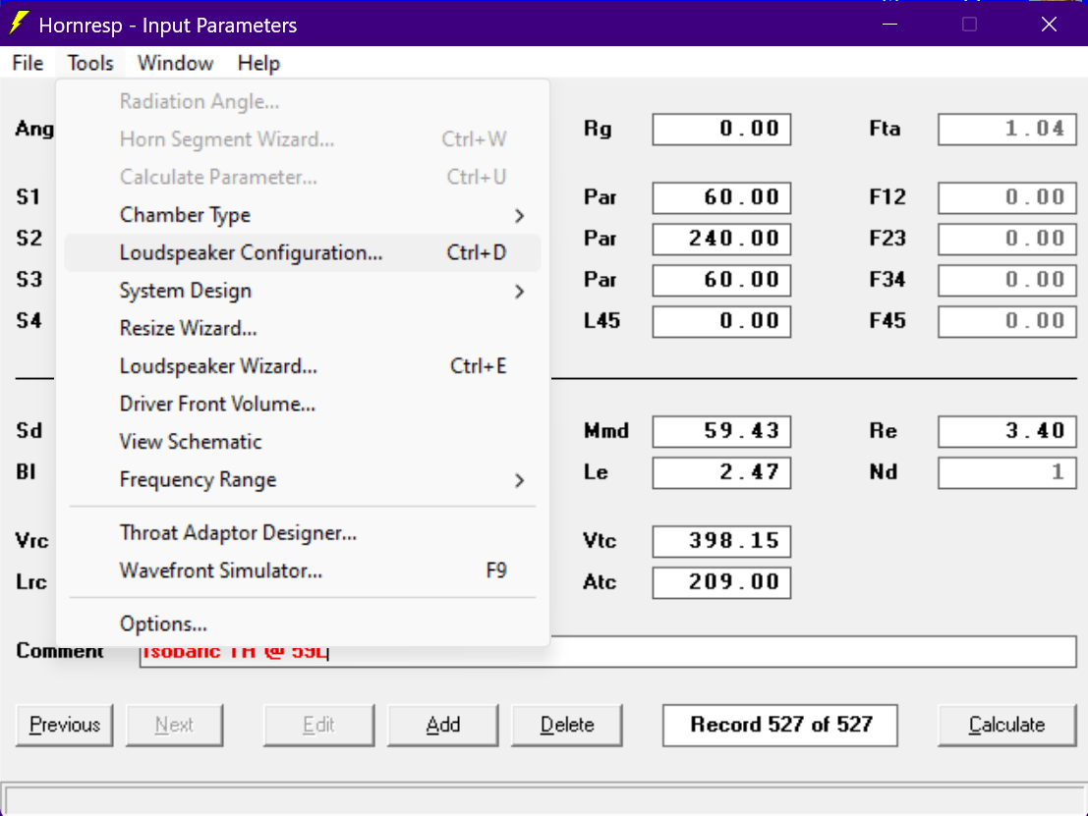Click the Hornresp lightning bolt app icon
1088x816 pixels.
20,24
